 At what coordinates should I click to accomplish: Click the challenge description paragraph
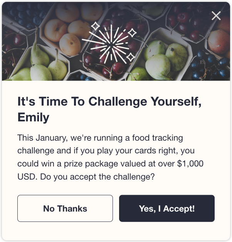coord(110,157)
